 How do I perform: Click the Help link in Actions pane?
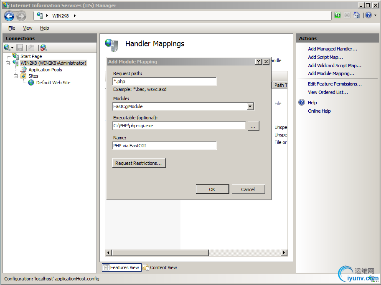(312, 103)
